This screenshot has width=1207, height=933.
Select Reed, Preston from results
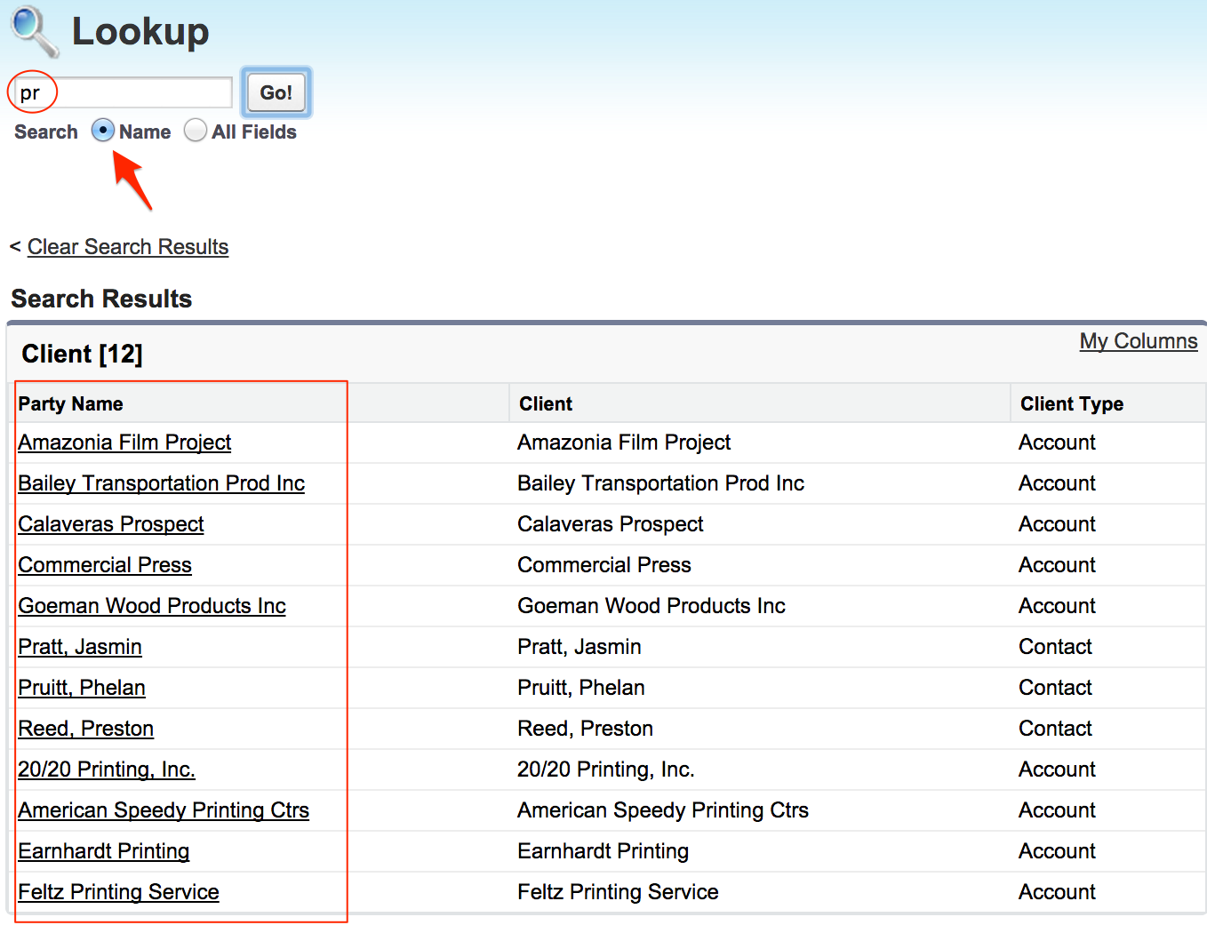[85, 729]
